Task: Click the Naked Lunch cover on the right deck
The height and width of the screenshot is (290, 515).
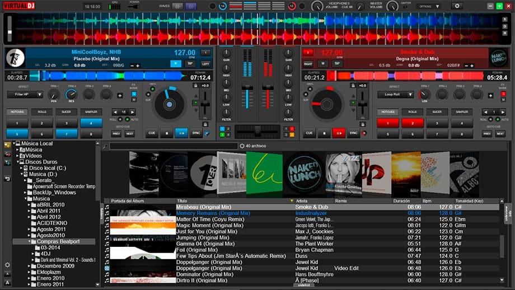Action: 498,58
